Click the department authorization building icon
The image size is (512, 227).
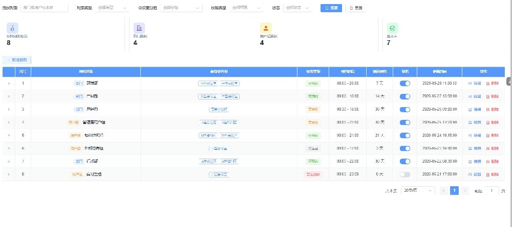point(139,28)
